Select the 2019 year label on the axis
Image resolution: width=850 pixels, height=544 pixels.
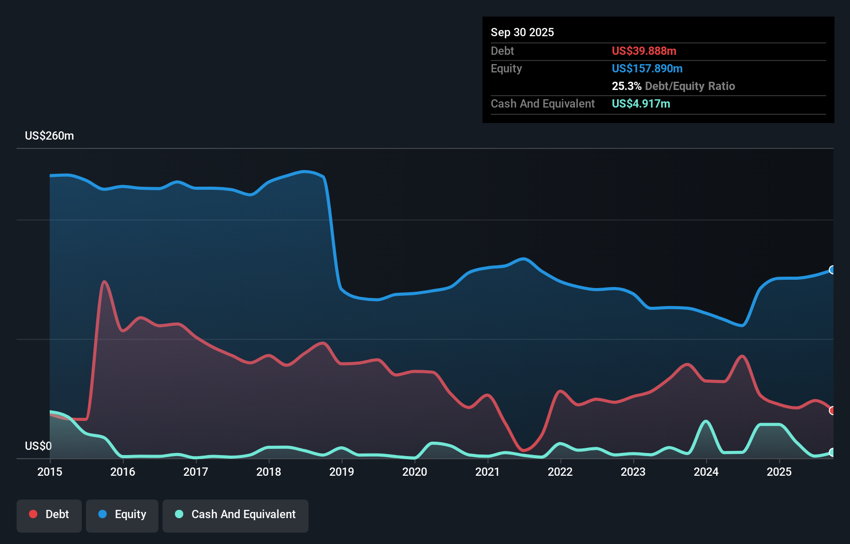click(342, 472)
